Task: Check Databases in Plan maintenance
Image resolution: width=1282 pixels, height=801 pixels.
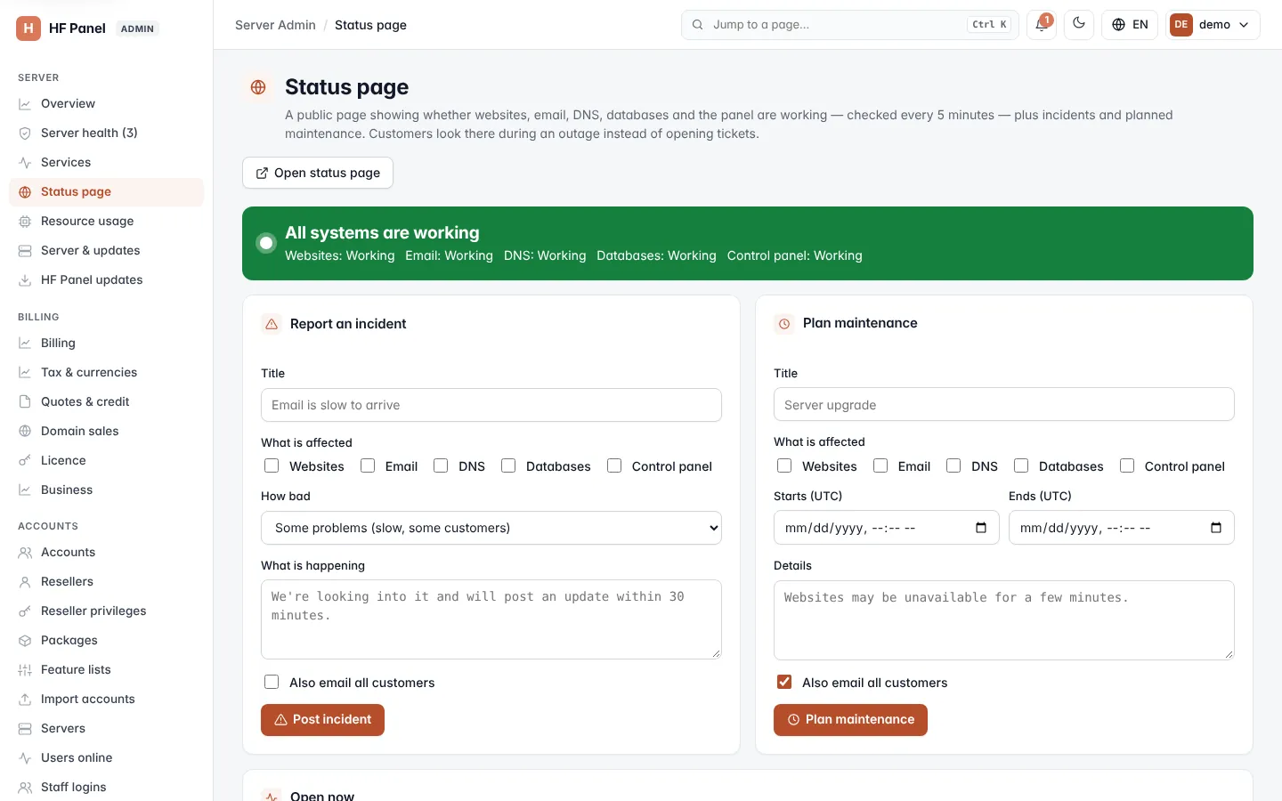Action: pos(1021,465)
